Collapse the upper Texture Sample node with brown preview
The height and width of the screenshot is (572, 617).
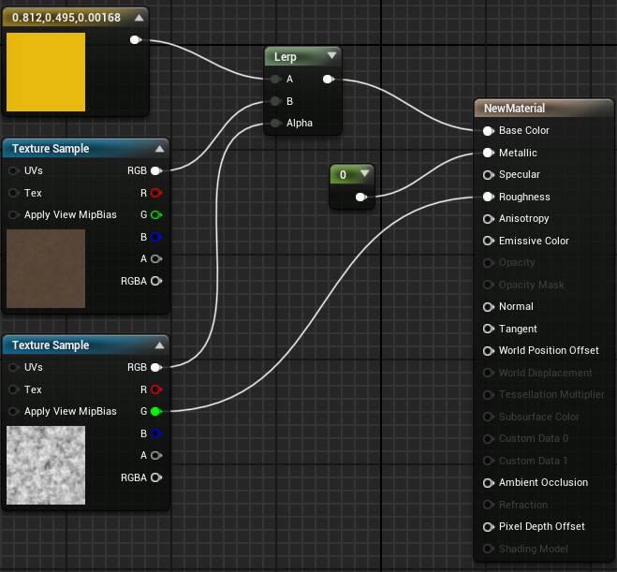tap(159, 149)
